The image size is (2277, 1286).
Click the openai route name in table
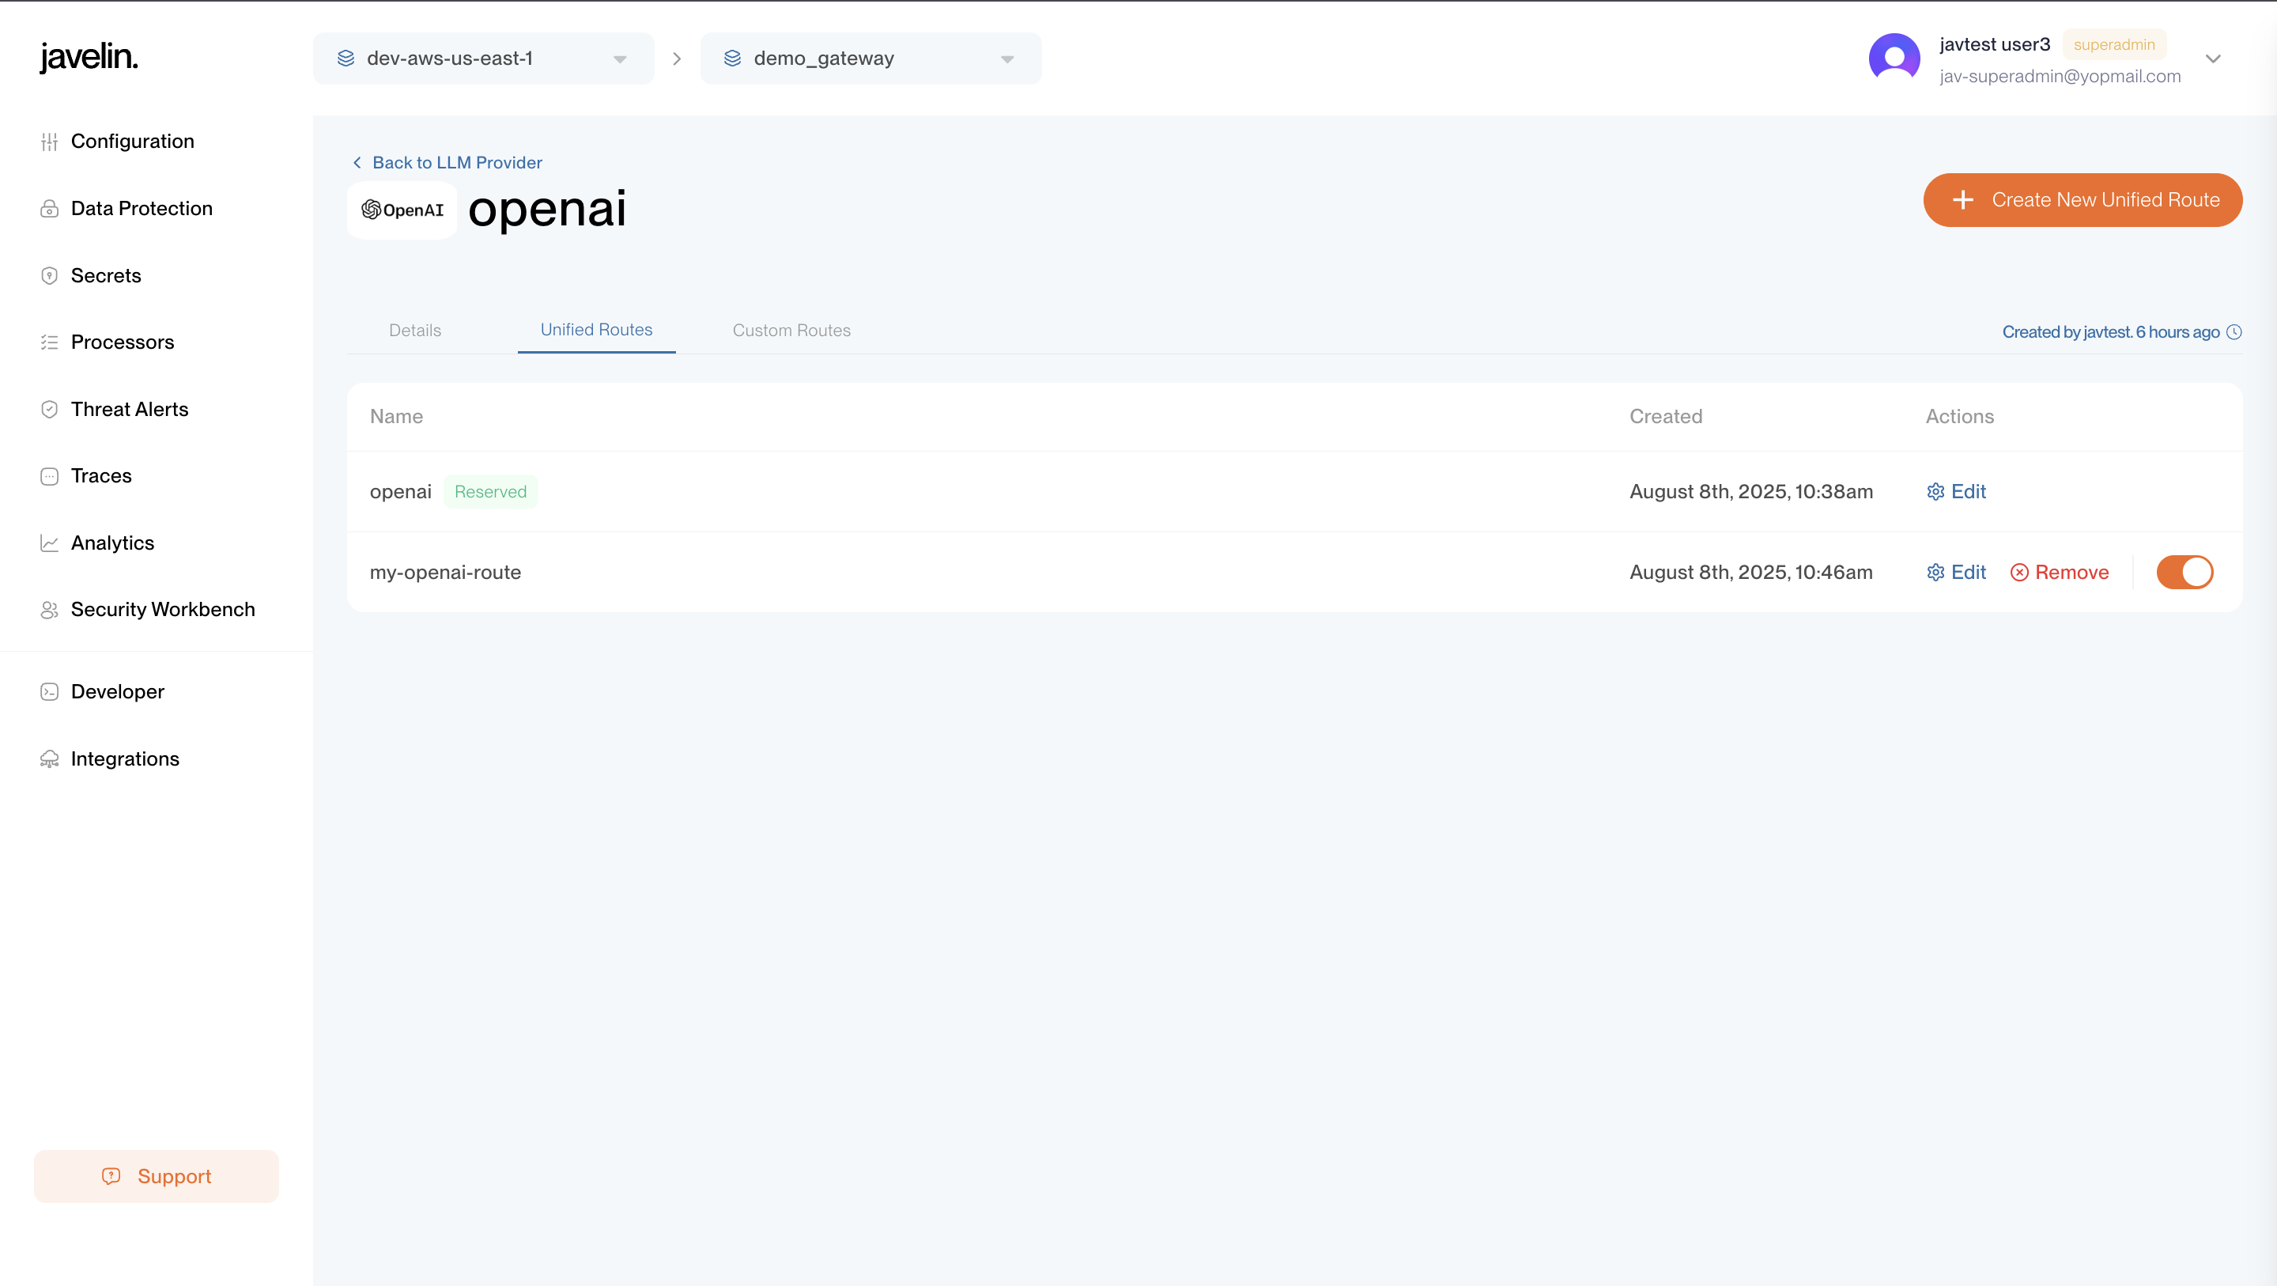click(x=400, y=492)
